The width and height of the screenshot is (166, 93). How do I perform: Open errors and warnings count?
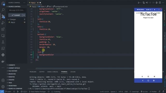tap(24, 92)
